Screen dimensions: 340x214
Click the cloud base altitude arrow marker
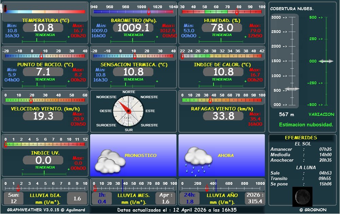[291, 89]
